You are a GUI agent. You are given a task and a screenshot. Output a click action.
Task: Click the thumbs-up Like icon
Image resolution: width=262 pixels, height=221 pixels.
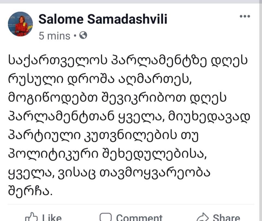pyautogui.click(x=31, y=217)
